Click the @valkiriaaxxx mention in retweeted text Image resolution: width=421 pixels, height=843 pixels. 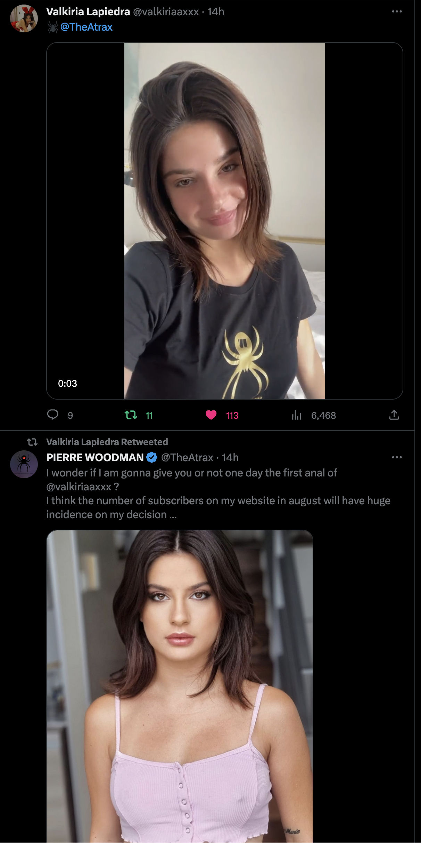[x=79, y=487]
